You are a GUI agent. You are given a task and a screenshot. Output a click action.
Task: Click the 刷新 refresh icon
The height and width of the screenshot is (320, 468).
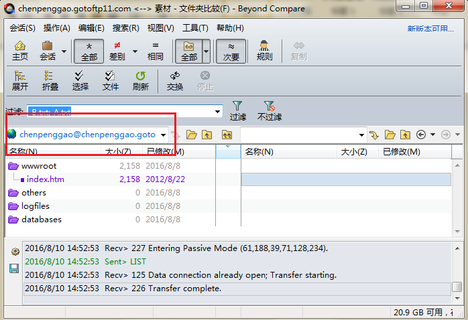(140, 81)
